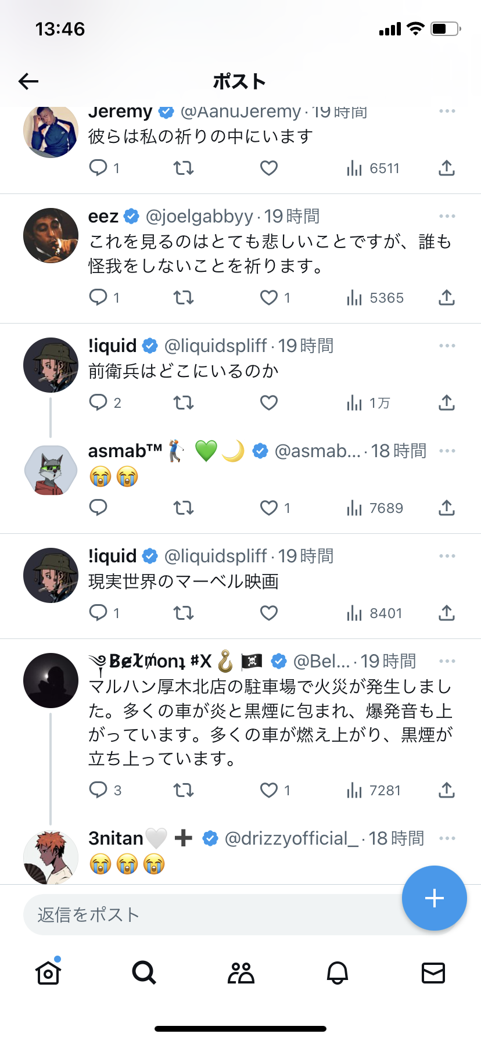
Task: Open more options for eez's post
Action: [x=447, y=216]
